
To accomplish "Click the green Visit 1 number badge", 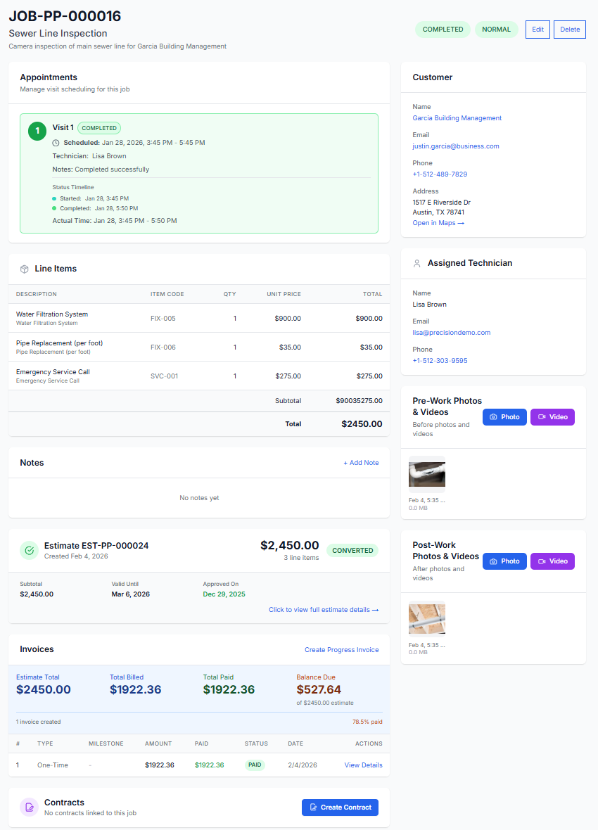I will click(37, 131).
